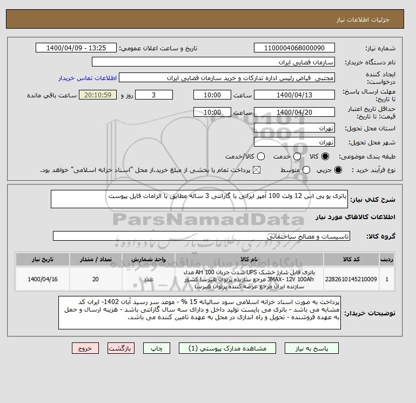This screenshot has height=403, width=416.
Task: Select the خدمت radio button
Action: tap(297, 156)
